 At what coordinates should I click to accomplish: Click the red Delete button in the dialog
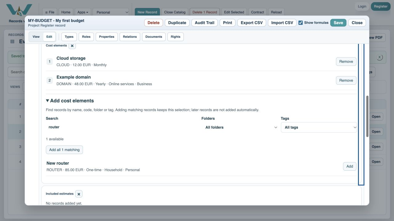pyautogui.click(x=153, y=23)
